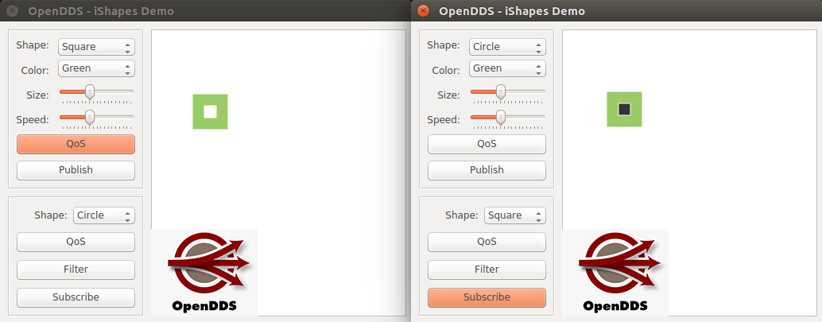
Task: Click Publish button in left window
Action: tap(76, 170)
